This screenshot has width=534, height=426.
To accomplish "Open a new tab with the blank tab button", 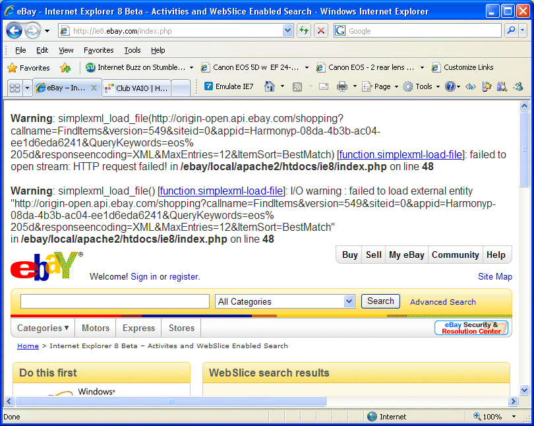I will [x=181, y=88].
